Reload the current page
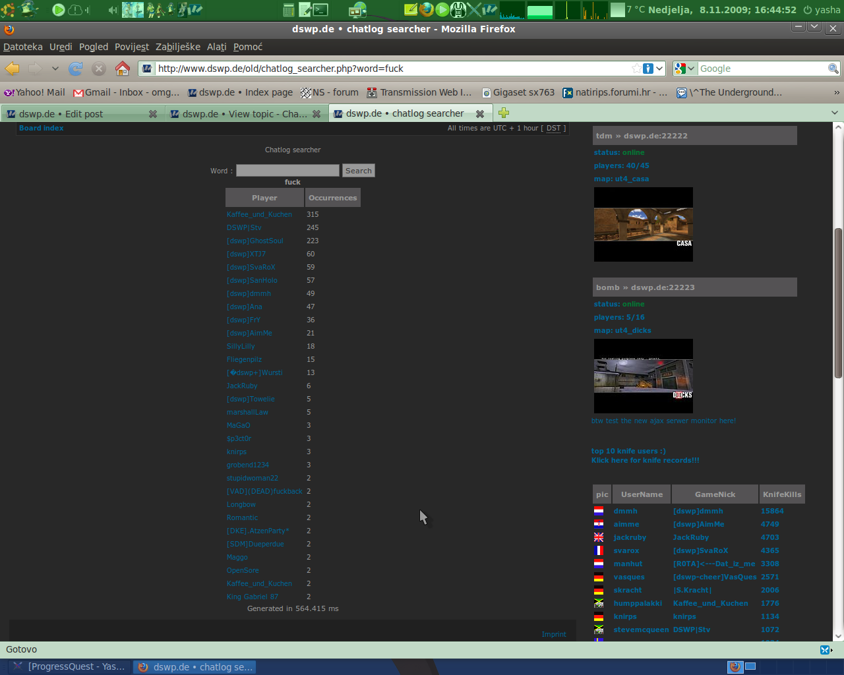This screenshot has width=844, height=675. (x=76, y=69)
